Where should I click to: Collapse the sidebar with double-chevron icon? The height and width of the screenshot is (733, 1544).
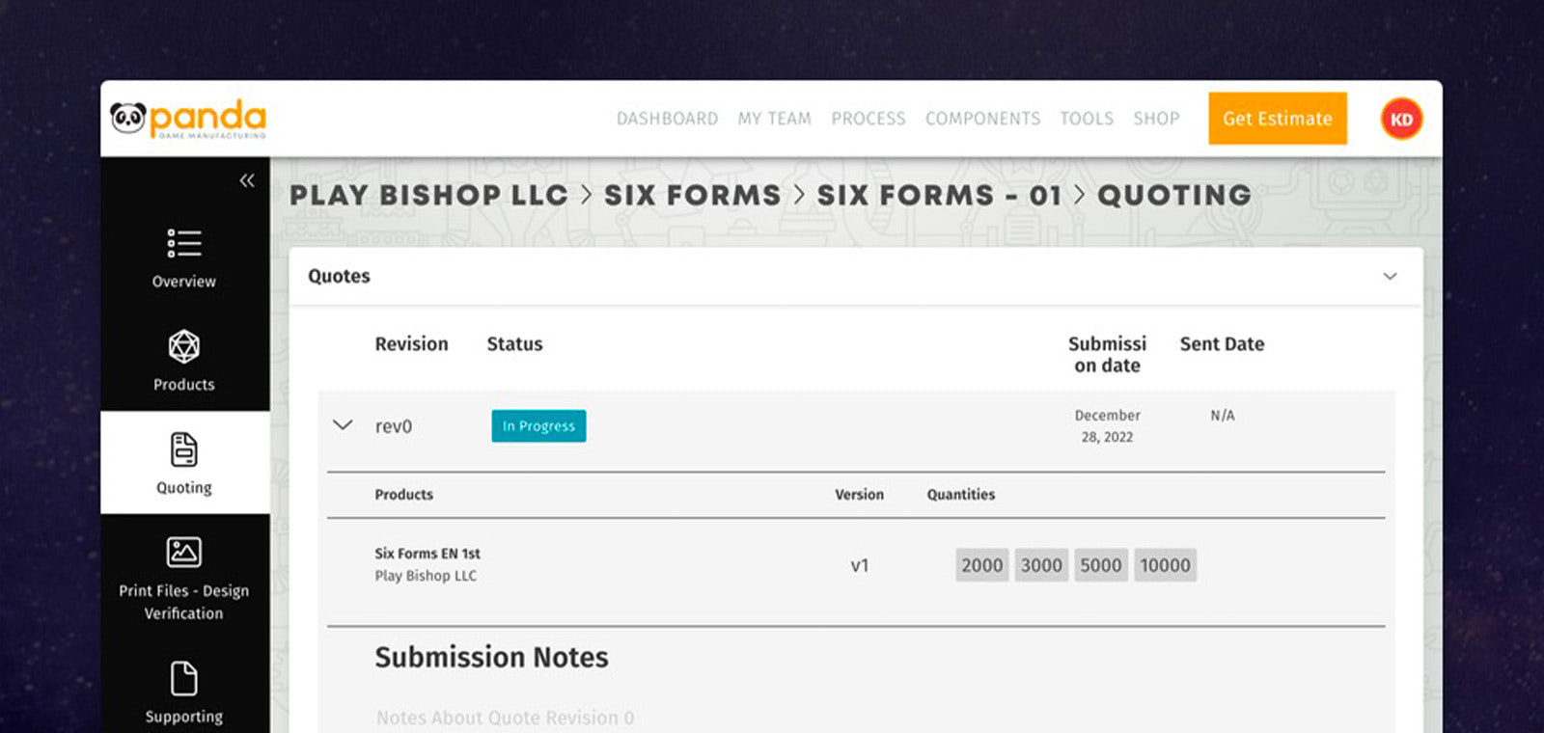tap(247, 180)
